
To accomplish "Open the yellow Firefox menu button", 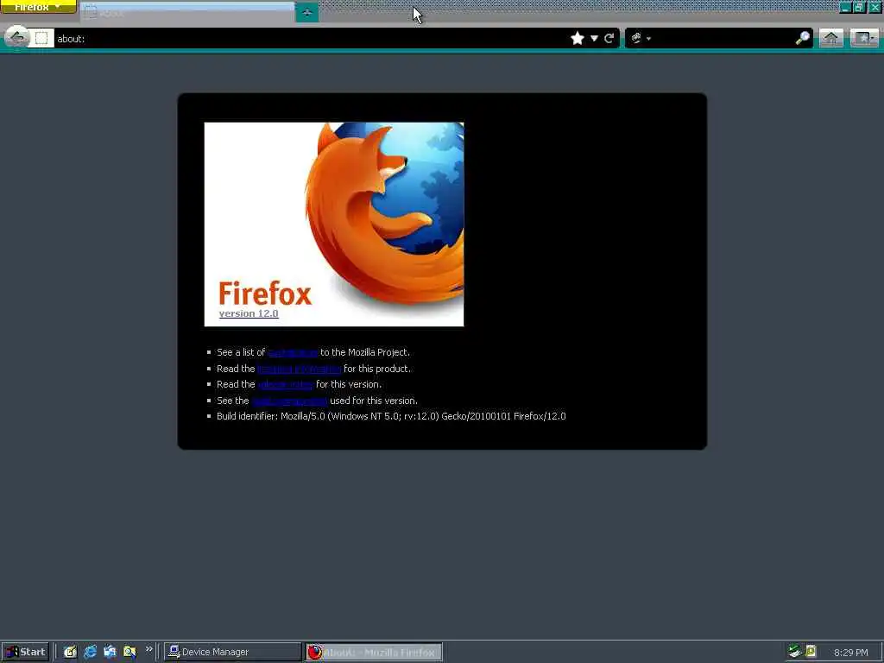I will point(38,7).
